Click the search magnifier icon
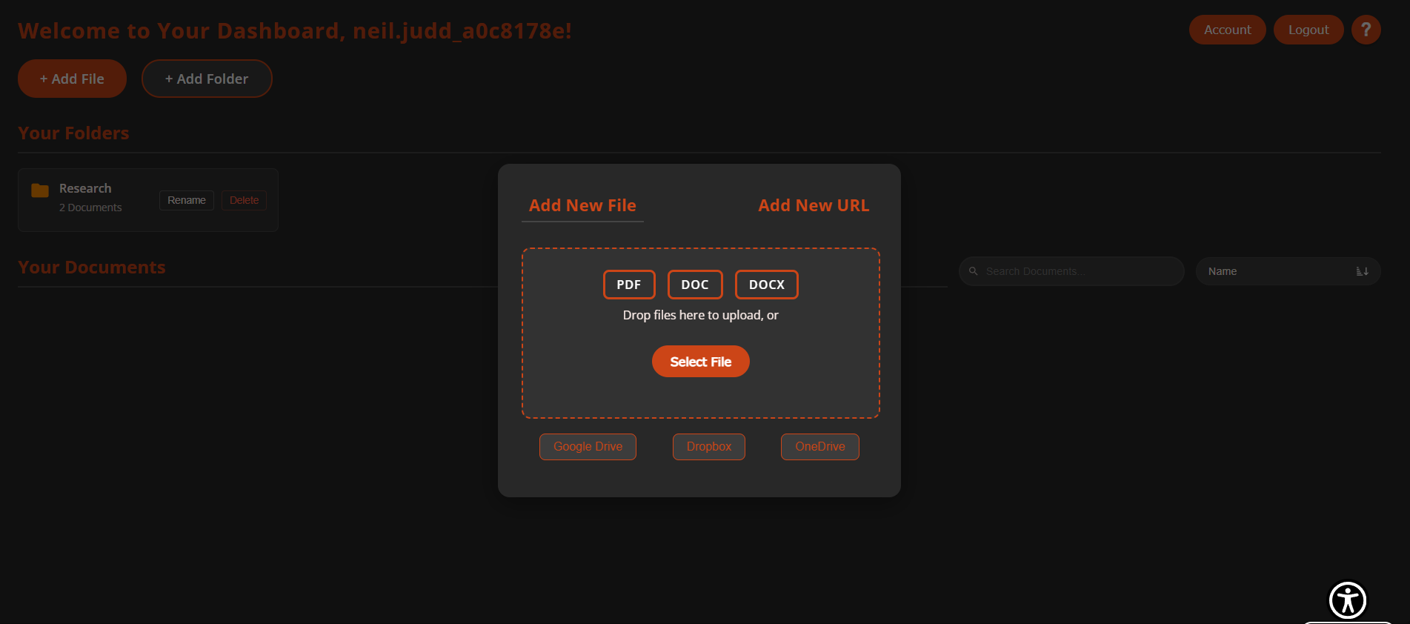 click(974, 271)
